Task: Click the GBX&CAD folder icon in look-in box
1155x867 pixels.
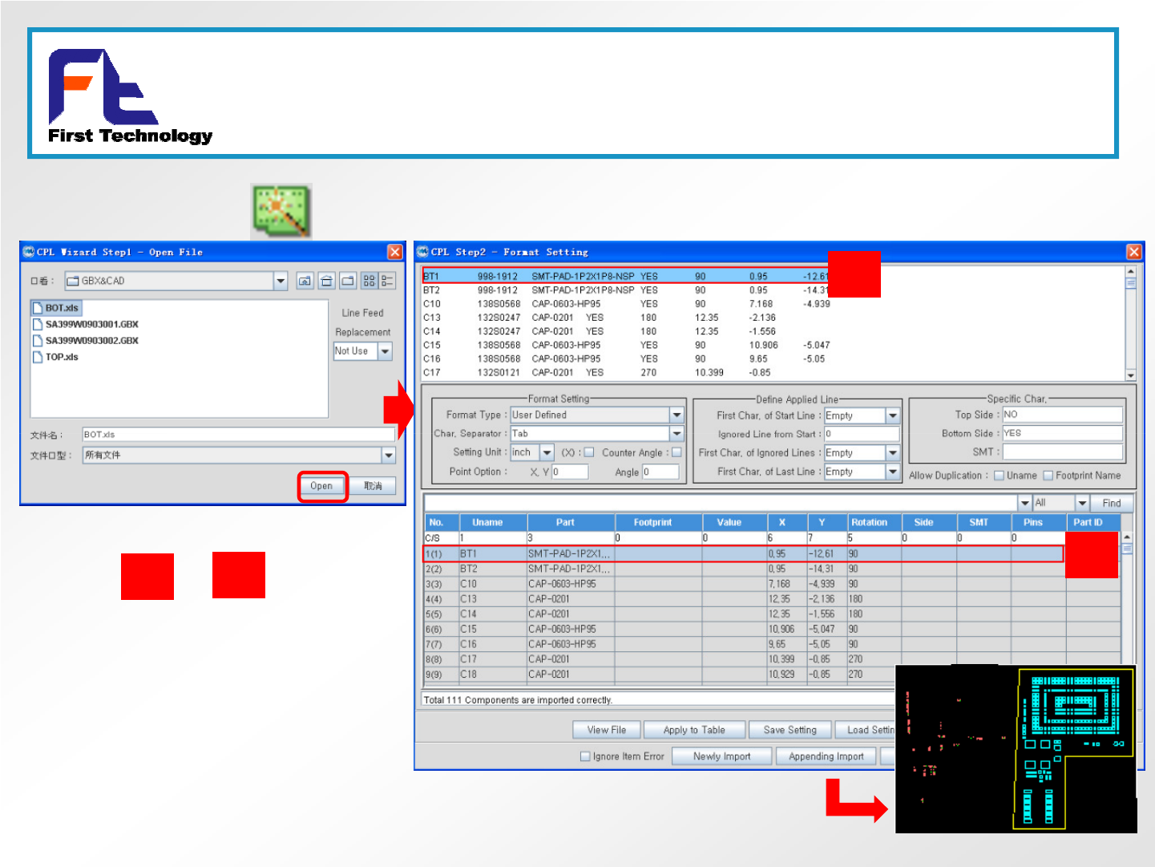Action: [73, 281]
